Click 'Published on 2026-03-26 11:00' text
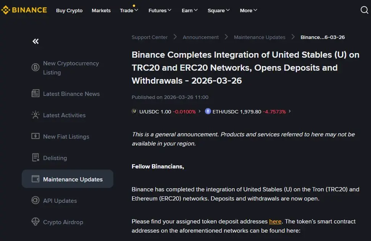371x241 pixels. pyautogui.click(x=170, y=97)
